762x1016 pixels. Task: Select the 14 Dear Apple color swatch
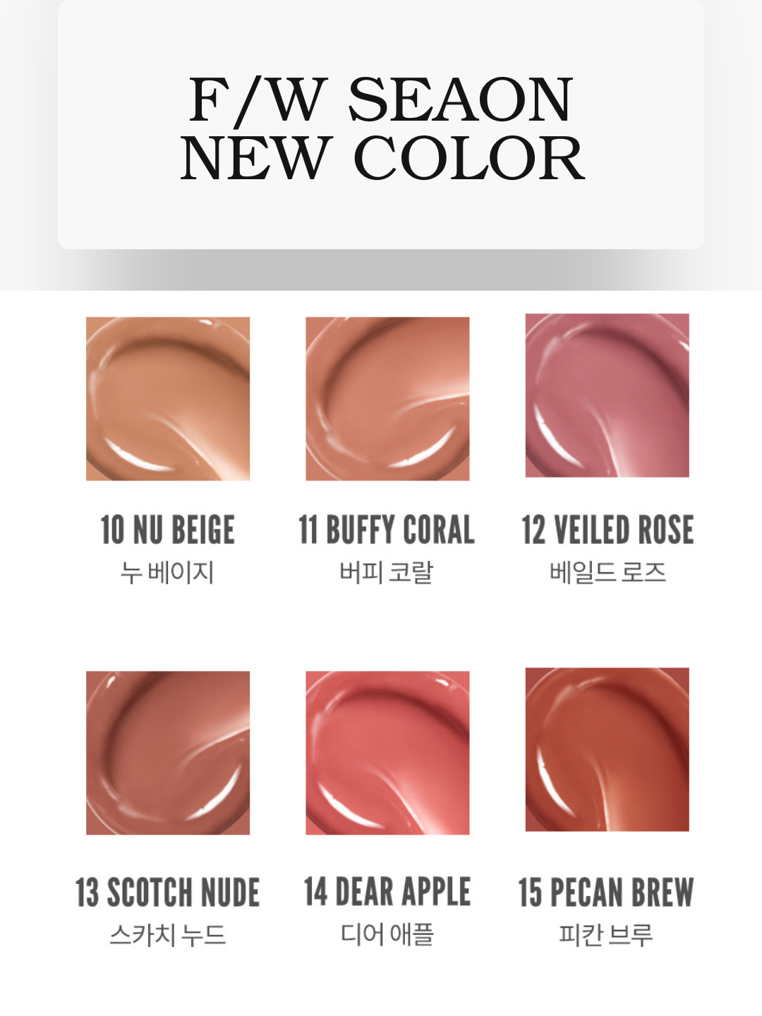pyautogui.click(x=387, y=753)
